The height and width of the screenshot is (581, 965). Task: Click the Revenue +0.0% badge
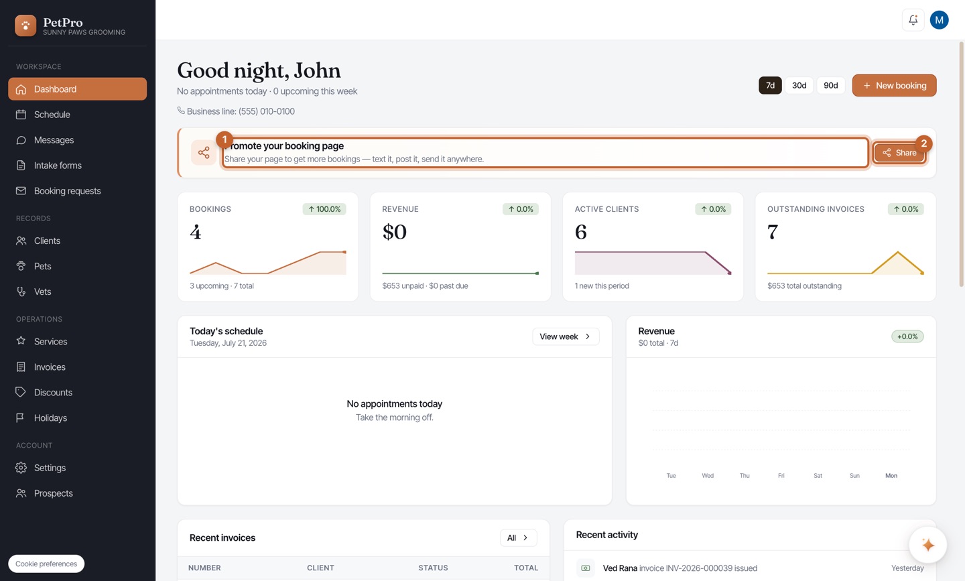[907, 336]
